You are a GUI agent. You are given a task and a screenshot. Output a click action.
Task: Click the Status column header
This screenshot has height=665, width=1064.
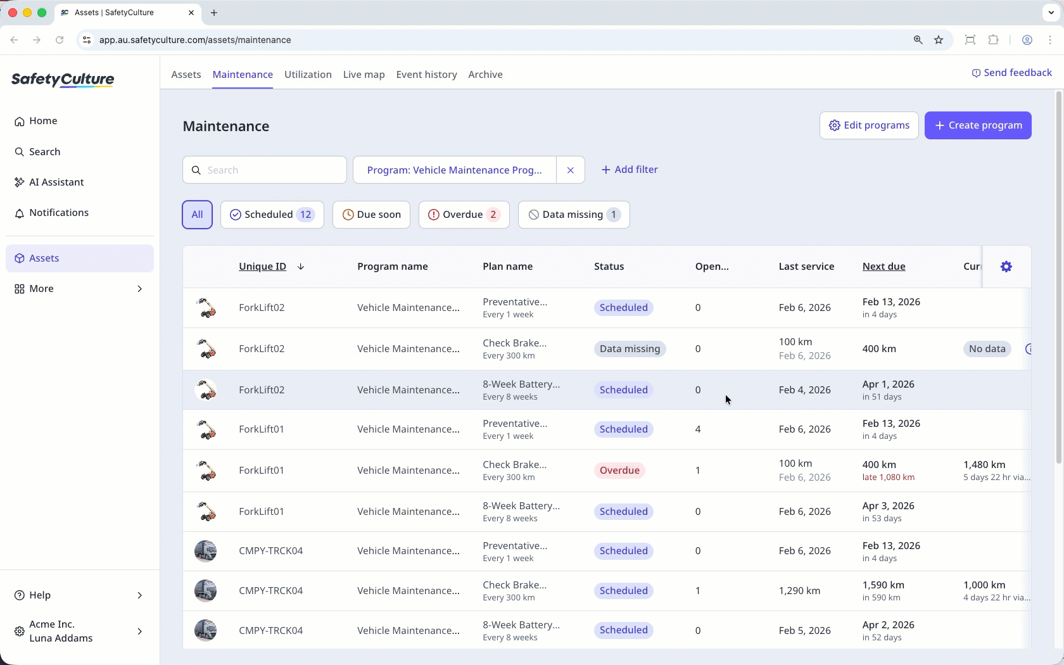[x=609, y=267]
